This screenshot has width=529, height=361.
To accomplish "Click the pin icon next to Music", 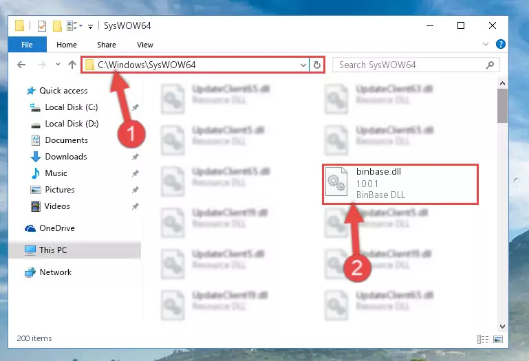I will click(x=135, y=173).
